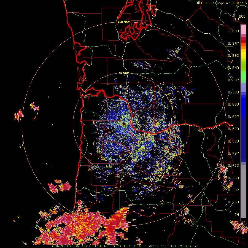The width and height of the screenshot is (248, 248).
Task: Select the 0.787 legend value
Action: tap(233, 80)
